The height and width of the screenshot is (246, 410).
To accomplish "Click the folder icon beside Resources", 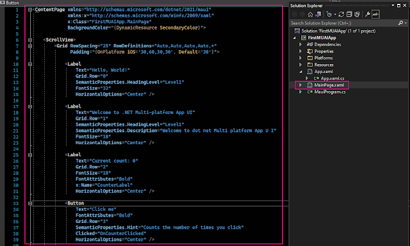I will (x=310, y=65).
